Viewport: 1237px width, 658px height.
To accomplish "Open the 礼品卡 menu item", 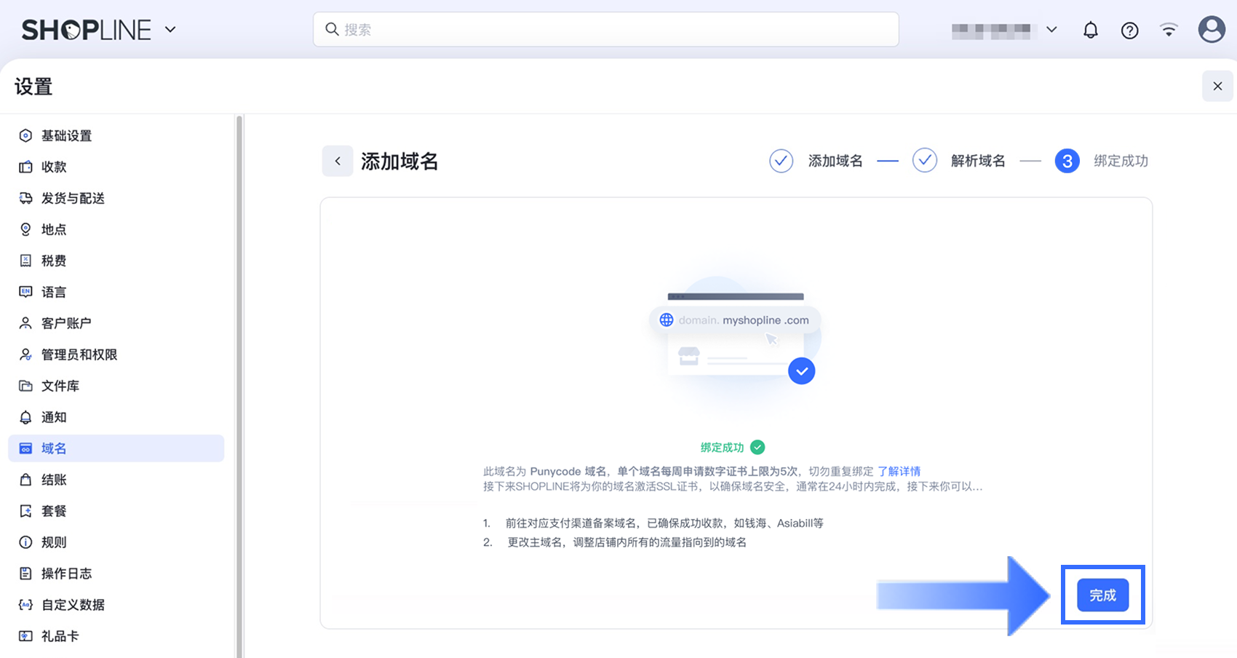I will click(x=116, y=636).
